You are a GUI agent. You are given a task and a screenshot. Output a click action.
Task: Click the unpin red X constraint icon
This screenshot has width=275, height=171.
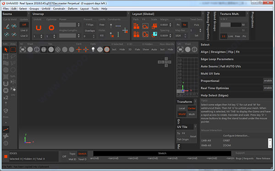(x=111, y=35)
